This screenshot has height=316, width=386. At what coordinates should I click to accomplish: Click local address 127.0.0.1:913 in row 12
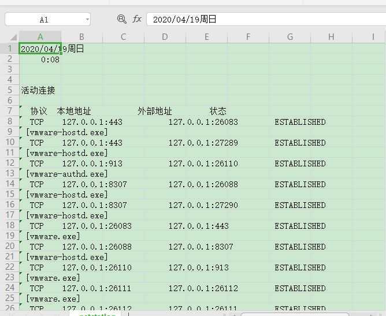pyautogui.click(x=92, y=163)
